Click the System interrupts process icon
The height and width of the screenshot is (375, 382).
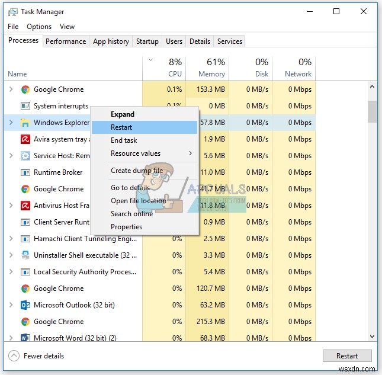[25, 106]
